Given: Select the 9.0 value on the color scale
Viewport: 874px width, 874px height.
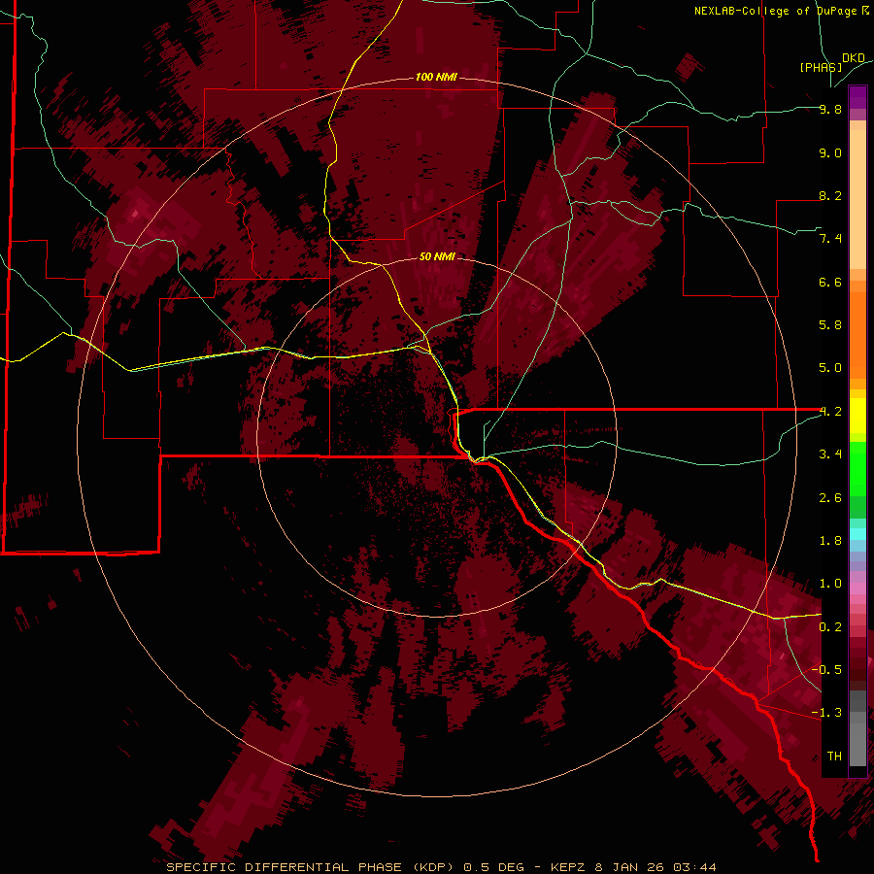Looking at the screenshot, I should tap(830, 153).
